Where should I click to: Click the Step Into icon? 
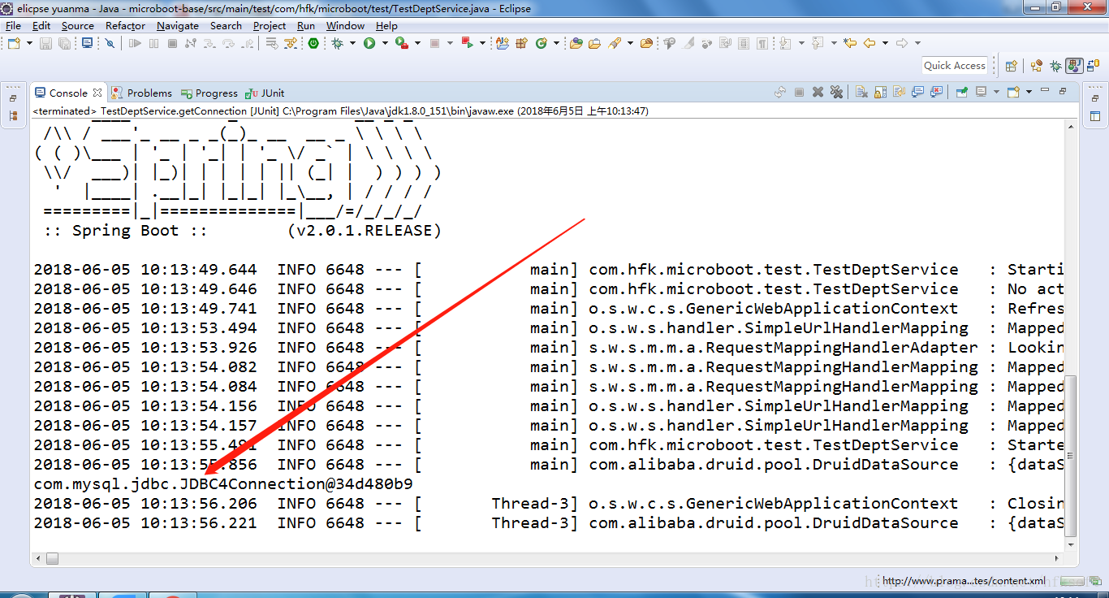click(x=209, y=43)
